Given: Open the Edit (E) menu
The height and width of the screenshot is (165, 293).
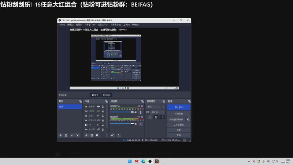Looking at the screenshot, I should pyautogui.click(x=70, y=25).
